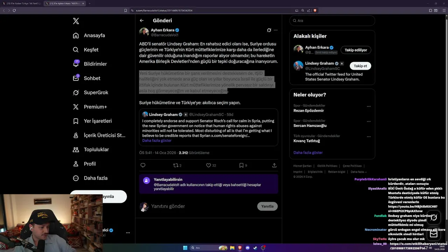This screenshot has width=448, height=252.
Task: Open Hizmet Şartları footer link
Action: pos(302,166)
